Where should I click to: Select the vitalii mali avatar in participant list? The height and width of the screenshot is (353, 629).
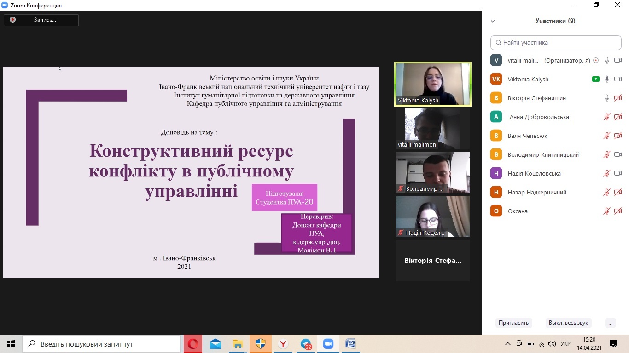pos(496,60)
